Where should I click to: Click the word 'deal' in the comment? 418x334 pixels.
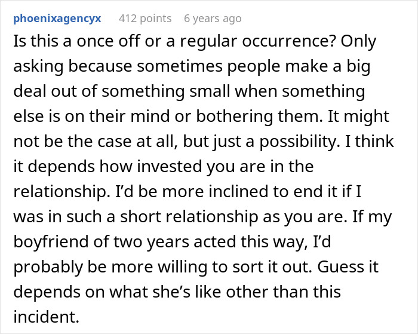tap(28, 92)
